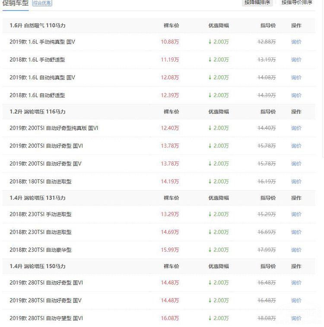Click the 12.08万 bare car price
Viewport: 324px width, 327px height.
pyautogui.click(x=170, y=78)
